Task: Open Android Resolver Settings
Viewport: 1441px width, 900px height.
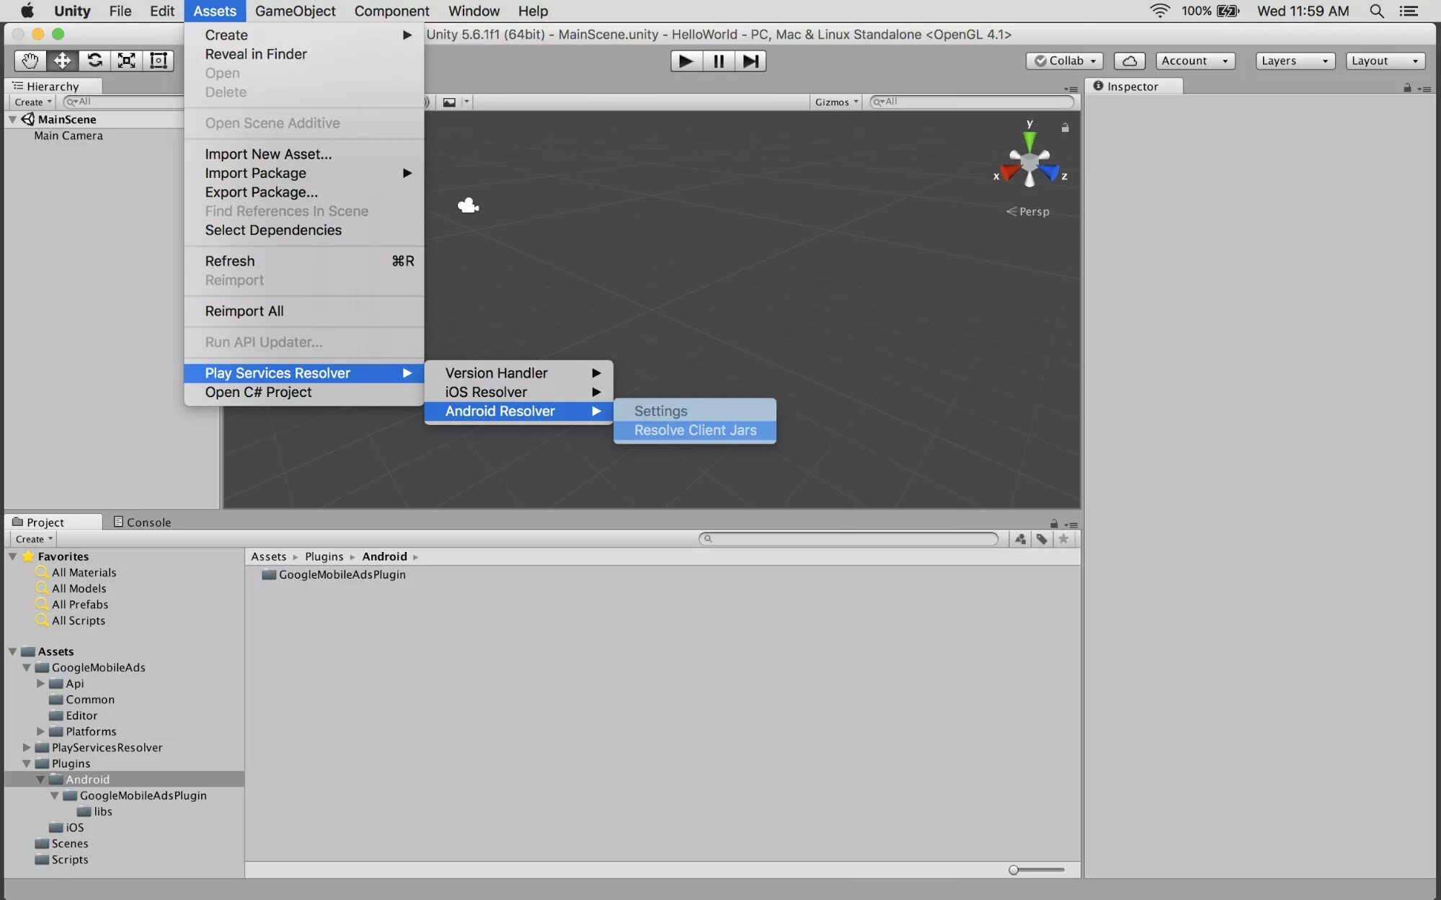Action: [x=695, y=411]
